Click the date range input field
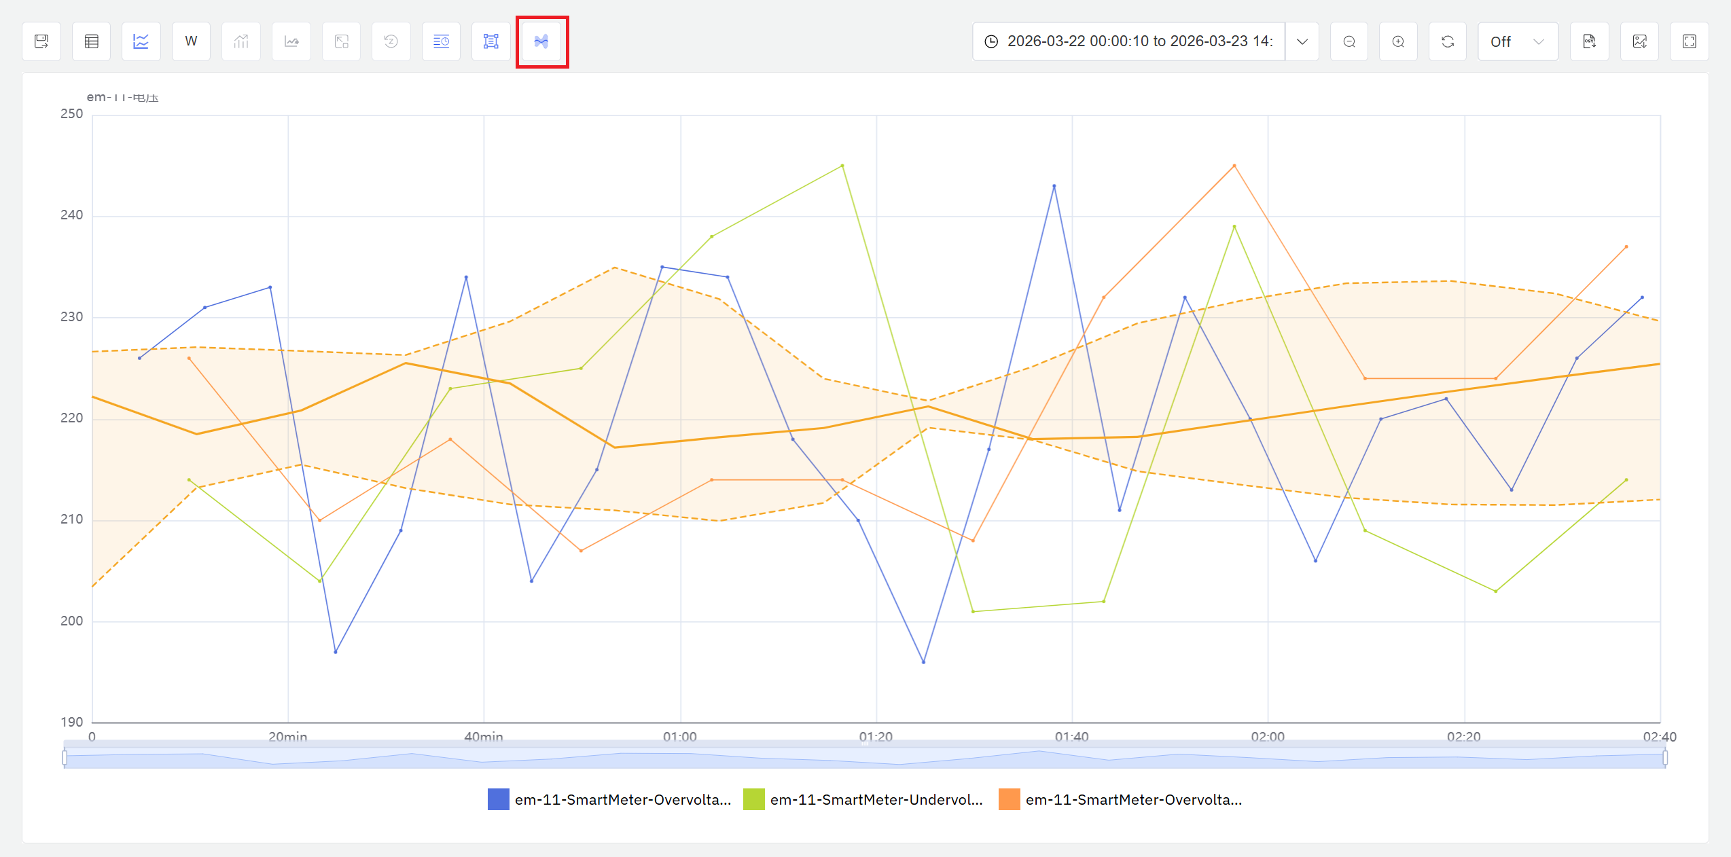This screenshot has width=1731, height=857. pyautogui.click(x=1131, y=41)
